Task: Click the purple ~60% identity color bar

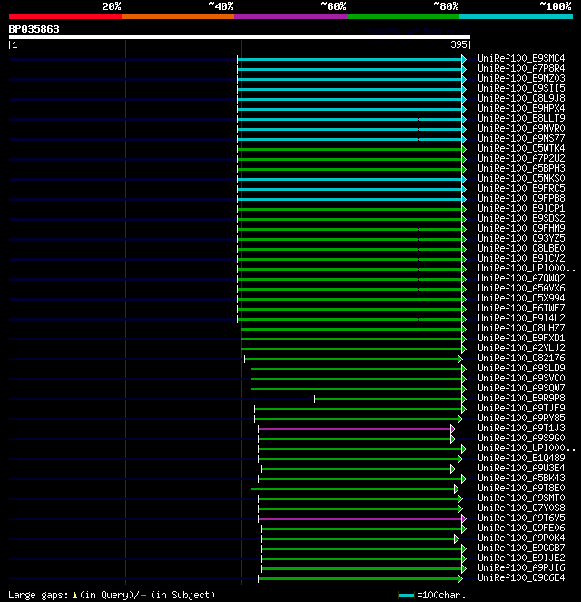Action: tap(290, 16)
